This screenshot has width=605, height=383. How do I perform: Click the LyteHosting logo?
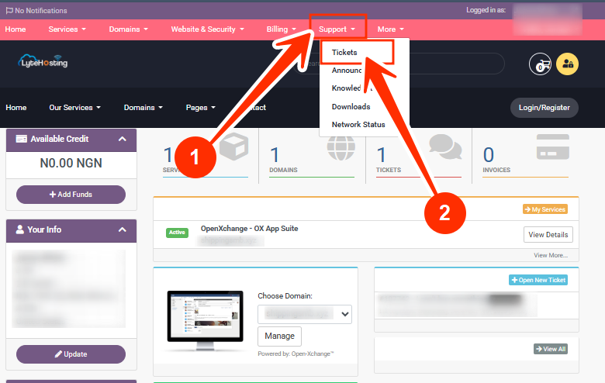click(43, 61)
